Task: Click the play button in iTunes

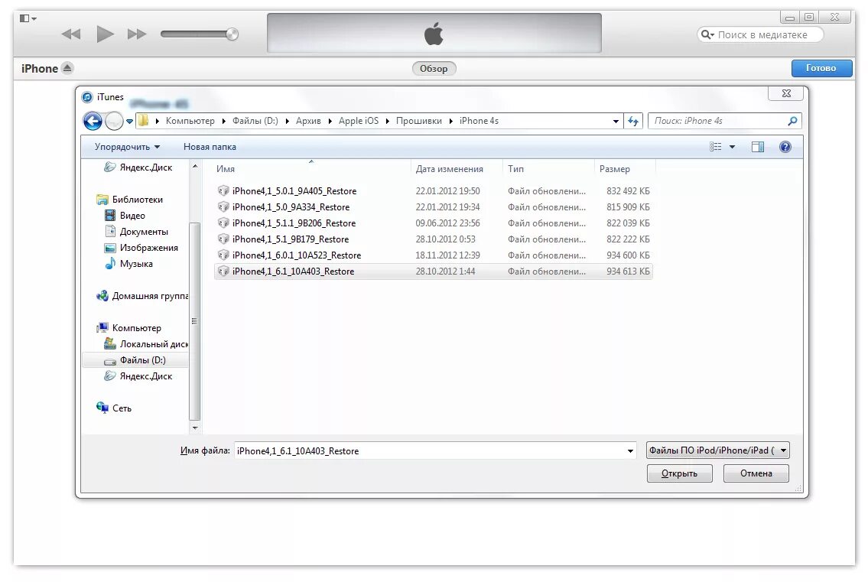Action: pyautogui.click(x=105, y=34)
